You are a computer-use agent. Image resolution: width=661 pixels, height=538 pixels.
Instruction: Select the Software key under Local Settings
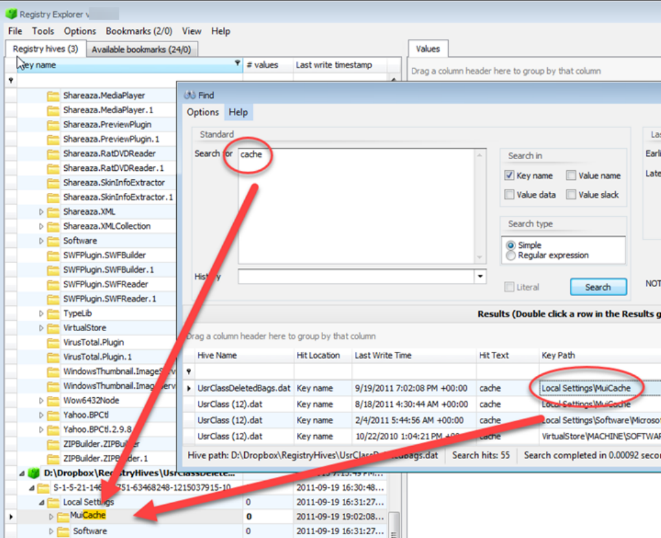point(90,531)
